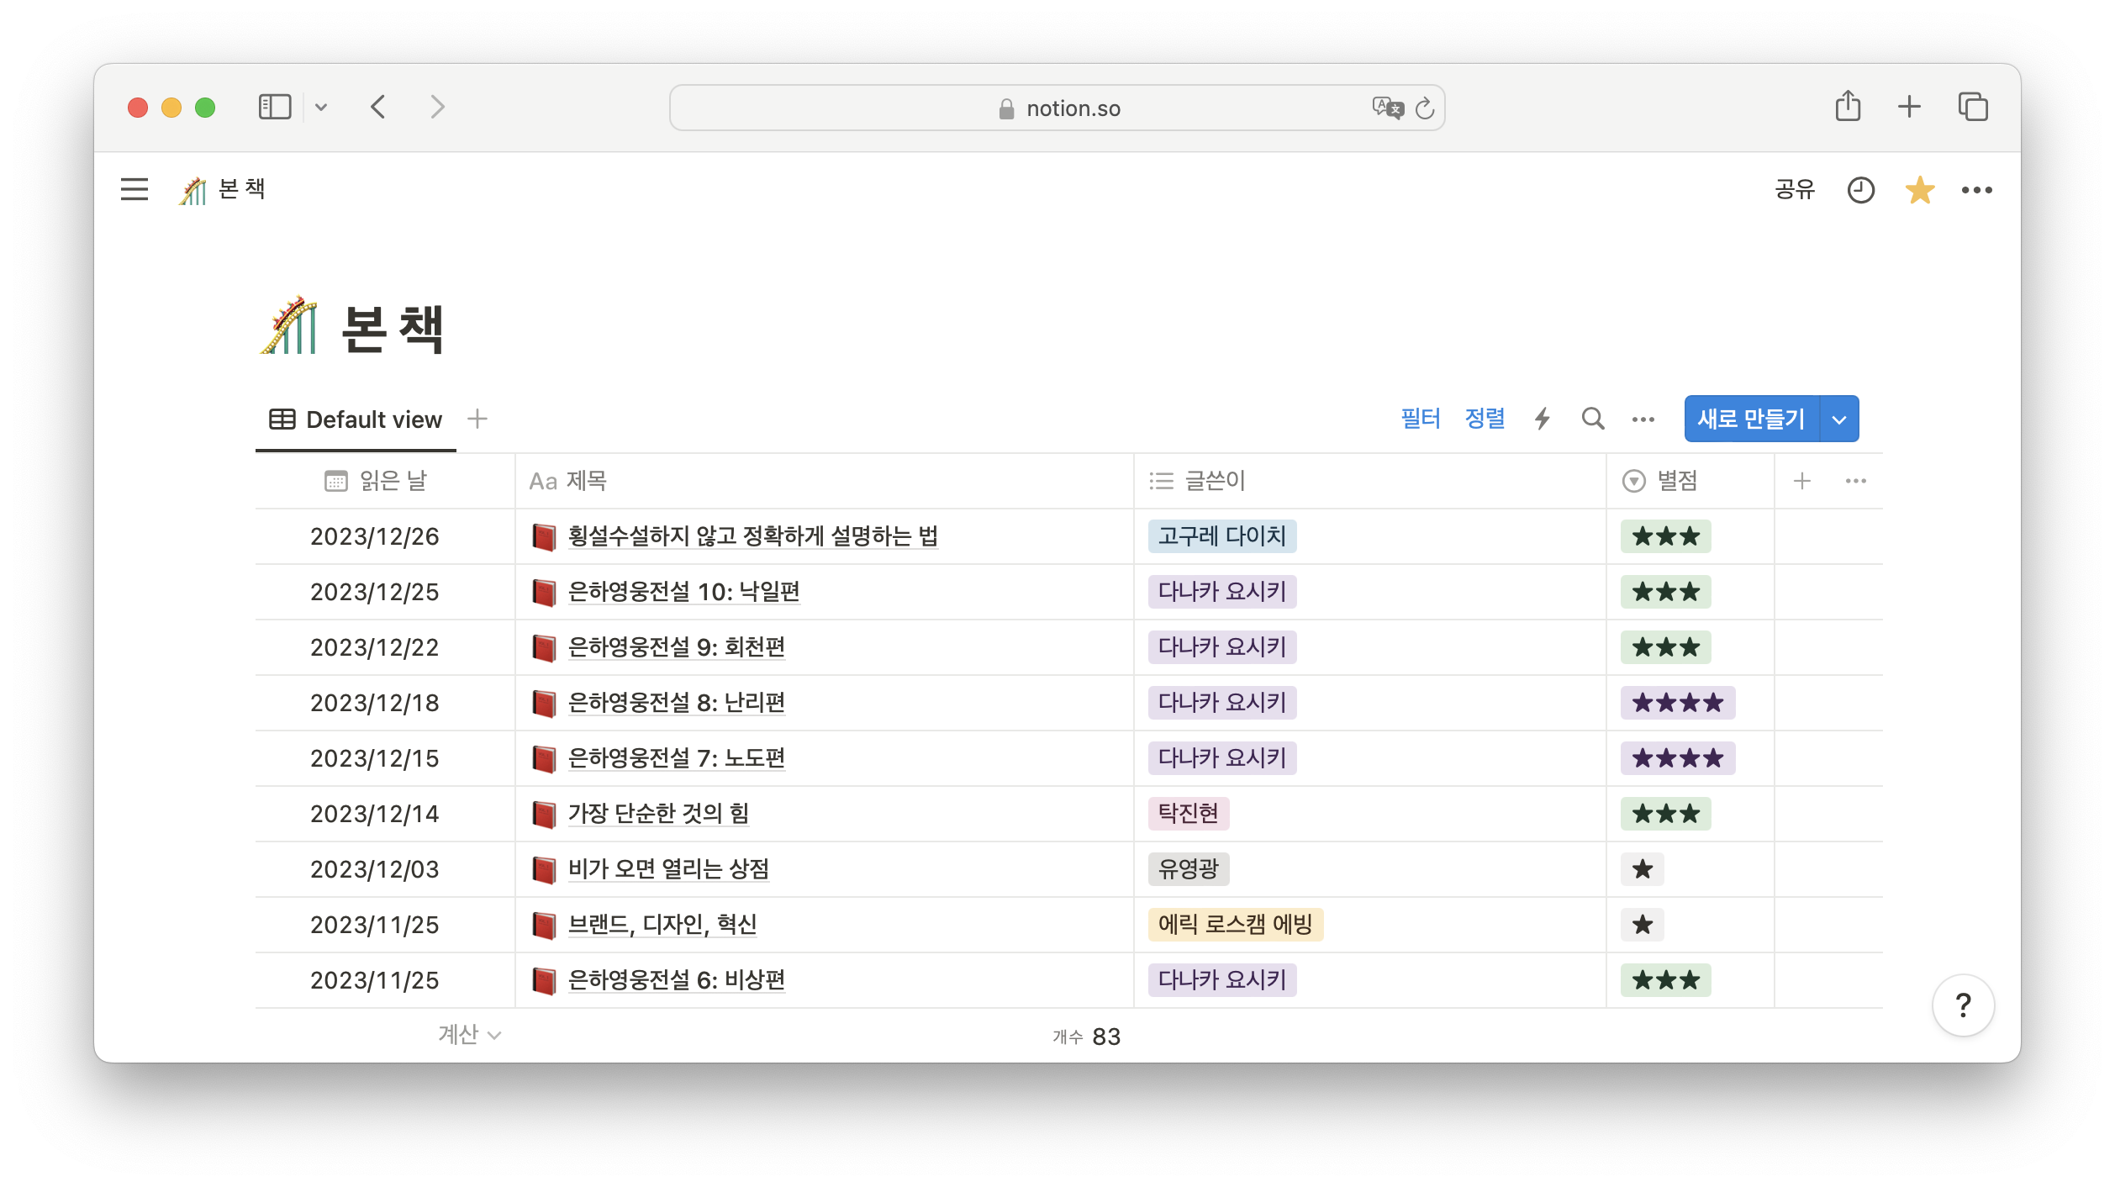Click the 공유 share button
Viewport: 2115px width, 1187px height.
tap(1793, 190)
